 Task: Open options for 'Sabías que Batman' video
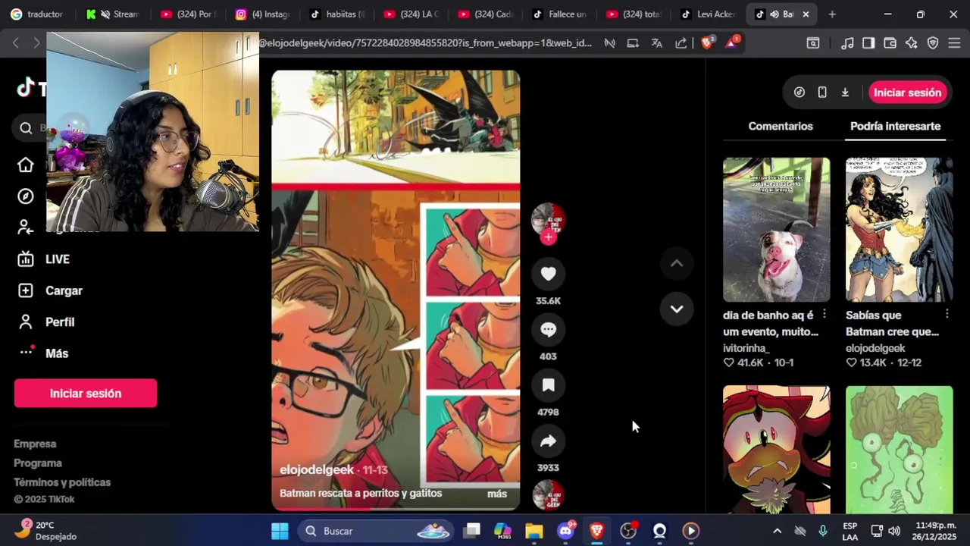click(x=947, y=315)
